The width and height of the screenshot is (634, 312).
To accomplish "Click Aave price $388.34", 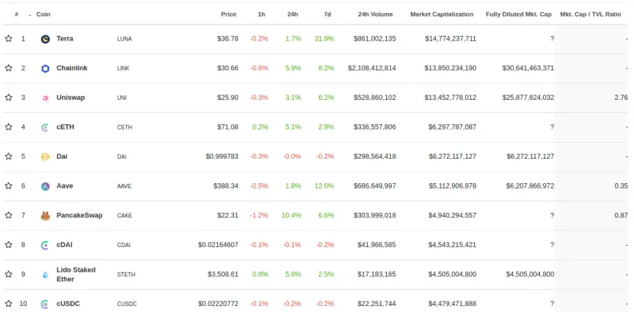I will pos(226,186).
